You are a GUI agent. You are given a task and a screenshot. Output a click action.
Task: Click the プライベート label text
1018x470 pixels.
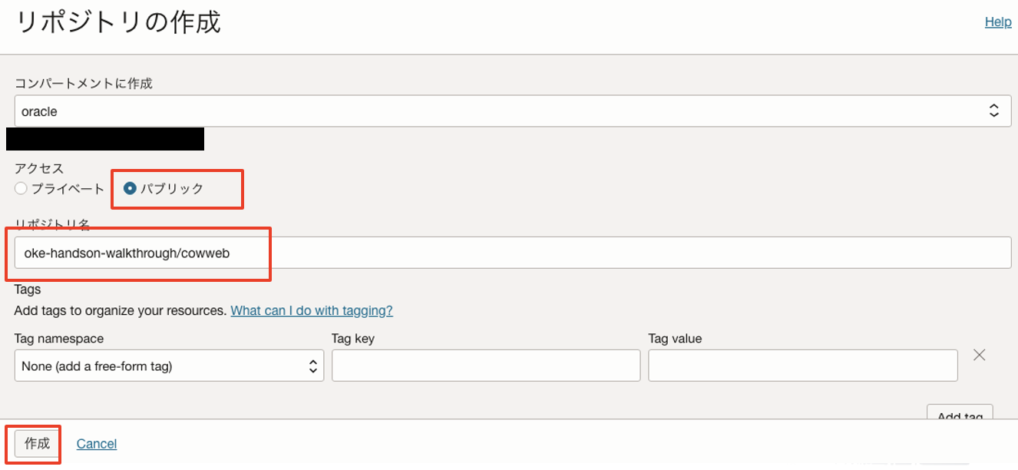tap(68, 189)
